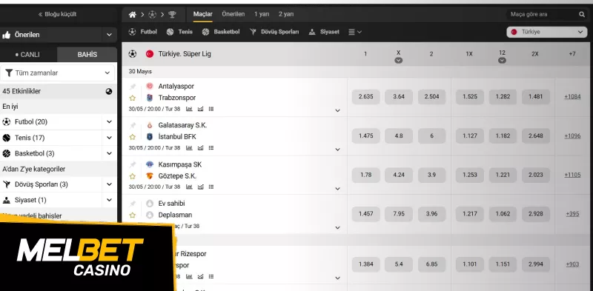Switch to the Önerilen tab

[233, 14]
